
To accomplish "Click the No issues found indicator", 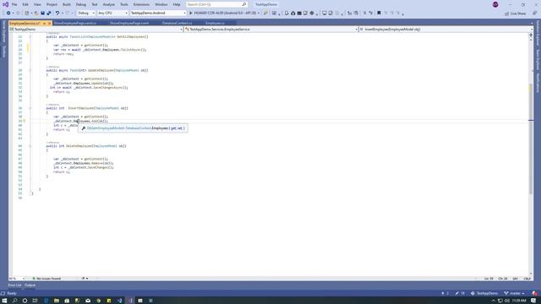I will [46, 279].
